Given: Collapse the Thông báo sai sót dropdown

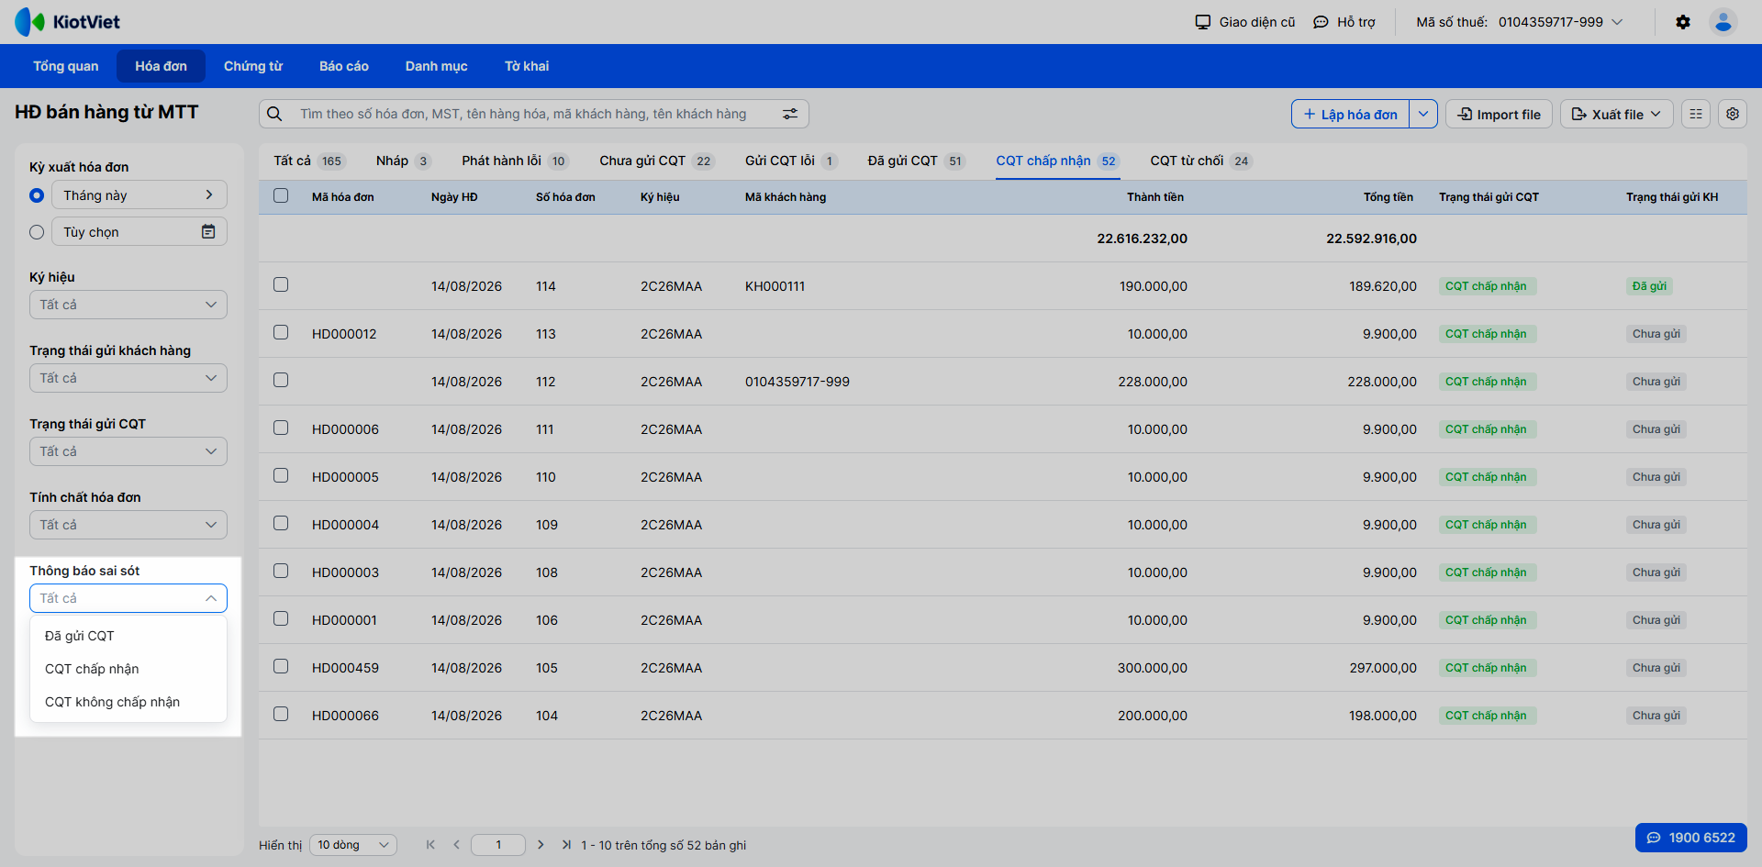Looking at the screenshot, I should [x=128, y=598].
